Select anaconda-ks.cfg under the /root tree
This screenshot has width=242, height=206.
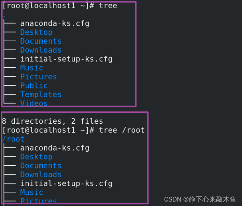55,148
